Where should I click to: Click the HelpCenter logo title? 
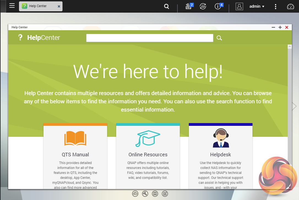[x=44, y=37]
